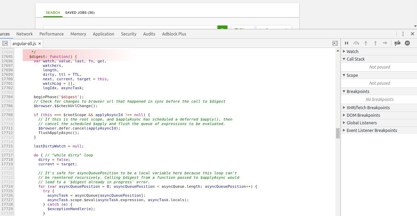Pause script execution
This screenshot has width=417, height=216.
pos(347,43)
